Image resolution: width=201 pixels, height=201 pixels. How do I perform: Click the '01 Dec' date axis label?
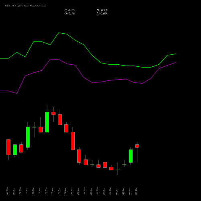pyautogui.click(x=117, y=191)
